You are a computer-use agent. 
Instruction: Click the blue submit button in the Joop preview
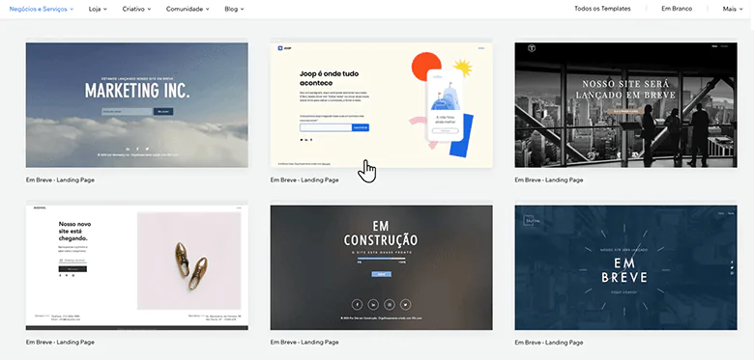click(361, 127)
